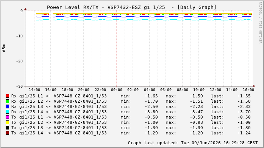
Task: Click the Rx L2 min value -1.70
Action: tap(152, 101)
